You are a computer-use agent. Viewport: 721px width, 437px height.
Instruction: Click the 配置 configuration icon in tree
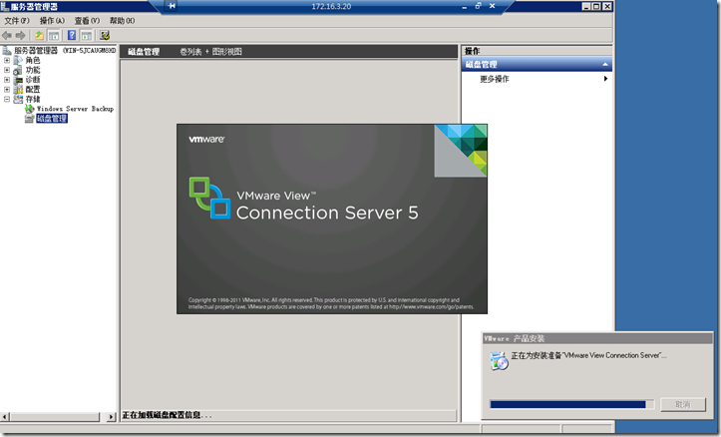coord(18,89)
